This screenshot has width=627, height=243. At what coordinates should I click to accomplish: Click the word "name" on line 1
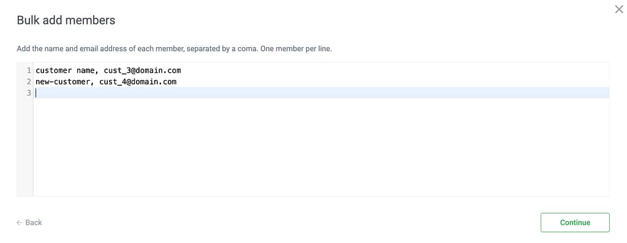(86, 71)
